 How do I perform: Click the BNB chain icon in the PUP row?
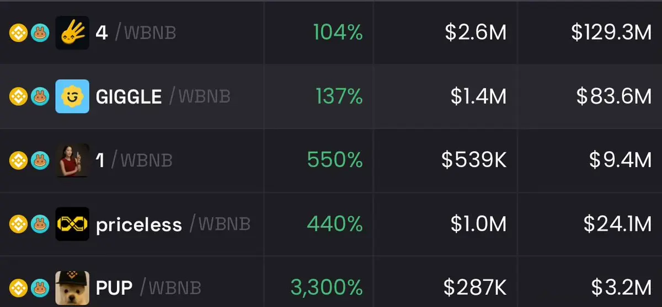coord(18,288)
